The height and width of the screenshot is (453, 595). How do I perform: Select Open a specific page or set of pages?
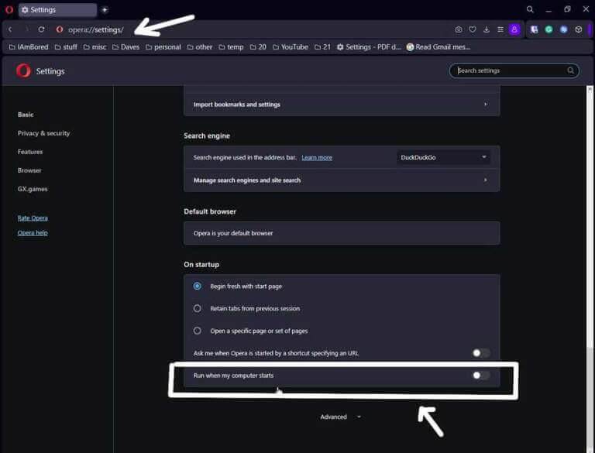pyautogui.click(x=198, y=331)
